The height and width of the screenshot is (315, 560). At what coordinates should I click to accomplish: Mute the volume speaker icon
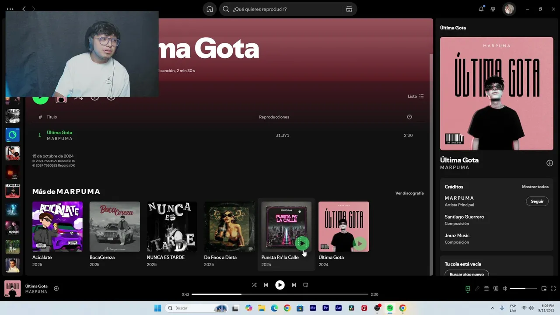505,288
